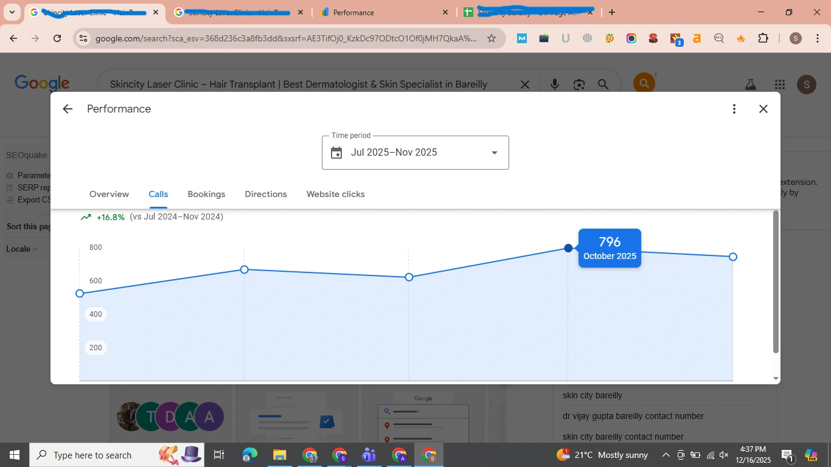The image size is (831, 467).
Task: Open the Google account avatar S
Action: 807,85
